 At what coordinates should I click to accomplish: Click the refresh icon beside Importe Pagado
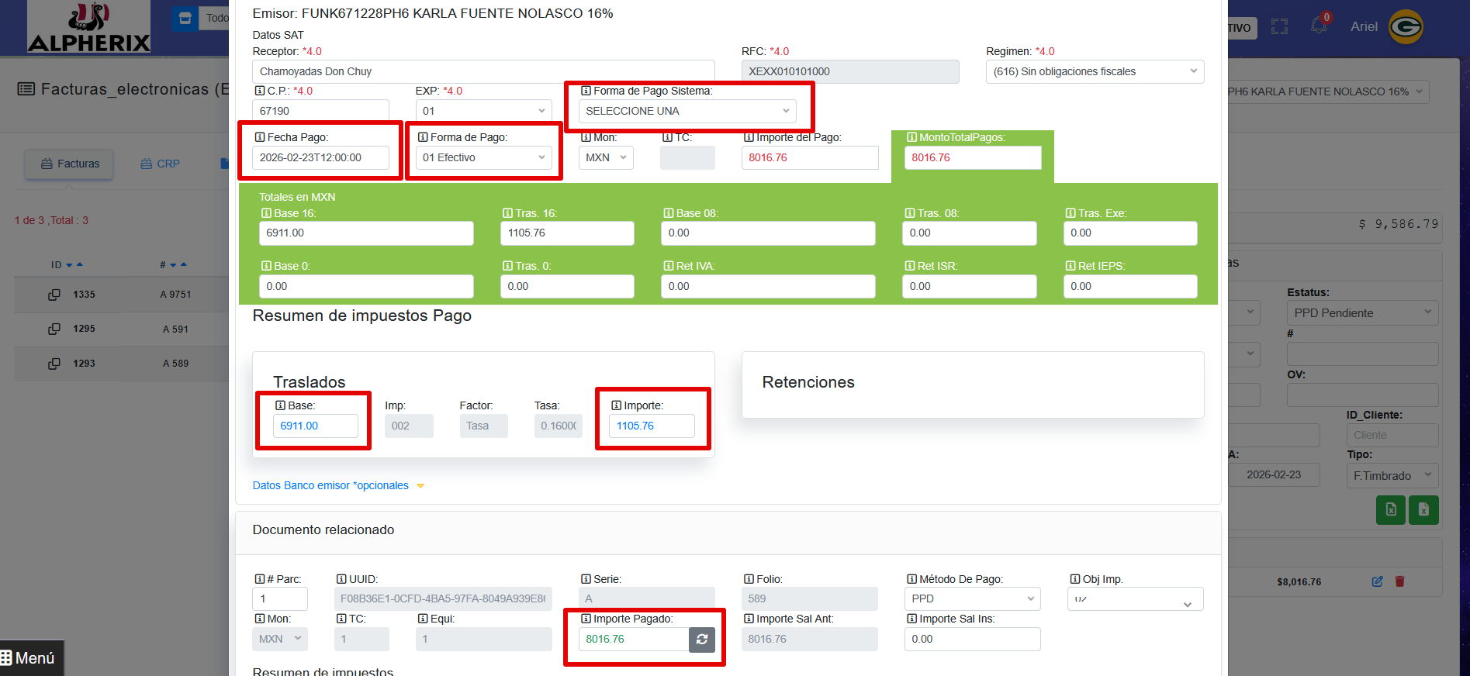point(701,640)
